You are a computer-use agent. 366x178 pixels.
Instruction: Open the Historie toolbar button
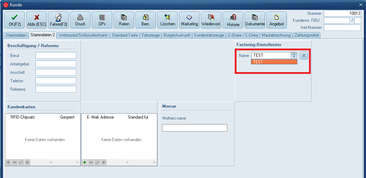233,20
